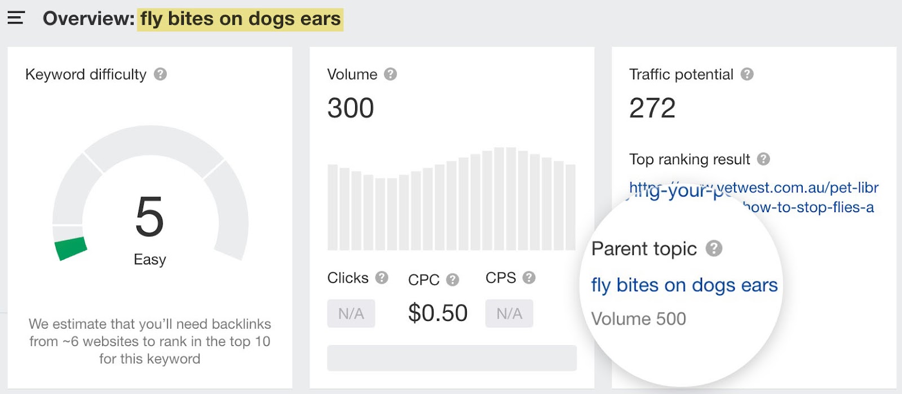Click the N/A value under CPS
This screenshot has height=394, width=902.
pyautogui.click(x=509, y=314)
